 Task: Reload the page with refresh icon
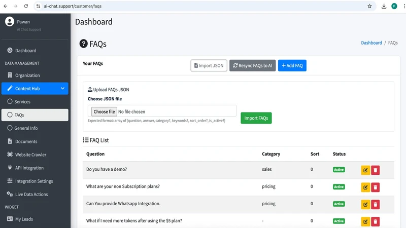(x=26, y=6)
